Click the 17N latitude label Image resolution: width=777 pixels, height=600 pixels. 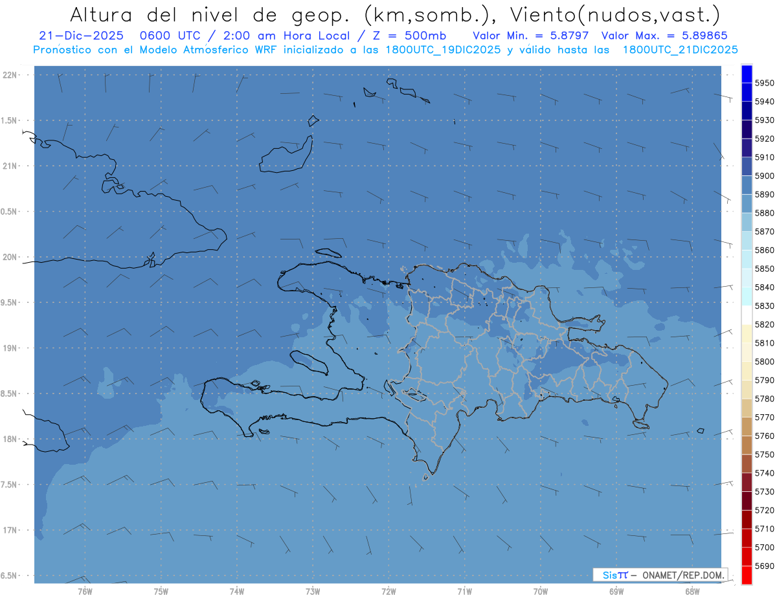pyautogui.click(x=9, y=530)
